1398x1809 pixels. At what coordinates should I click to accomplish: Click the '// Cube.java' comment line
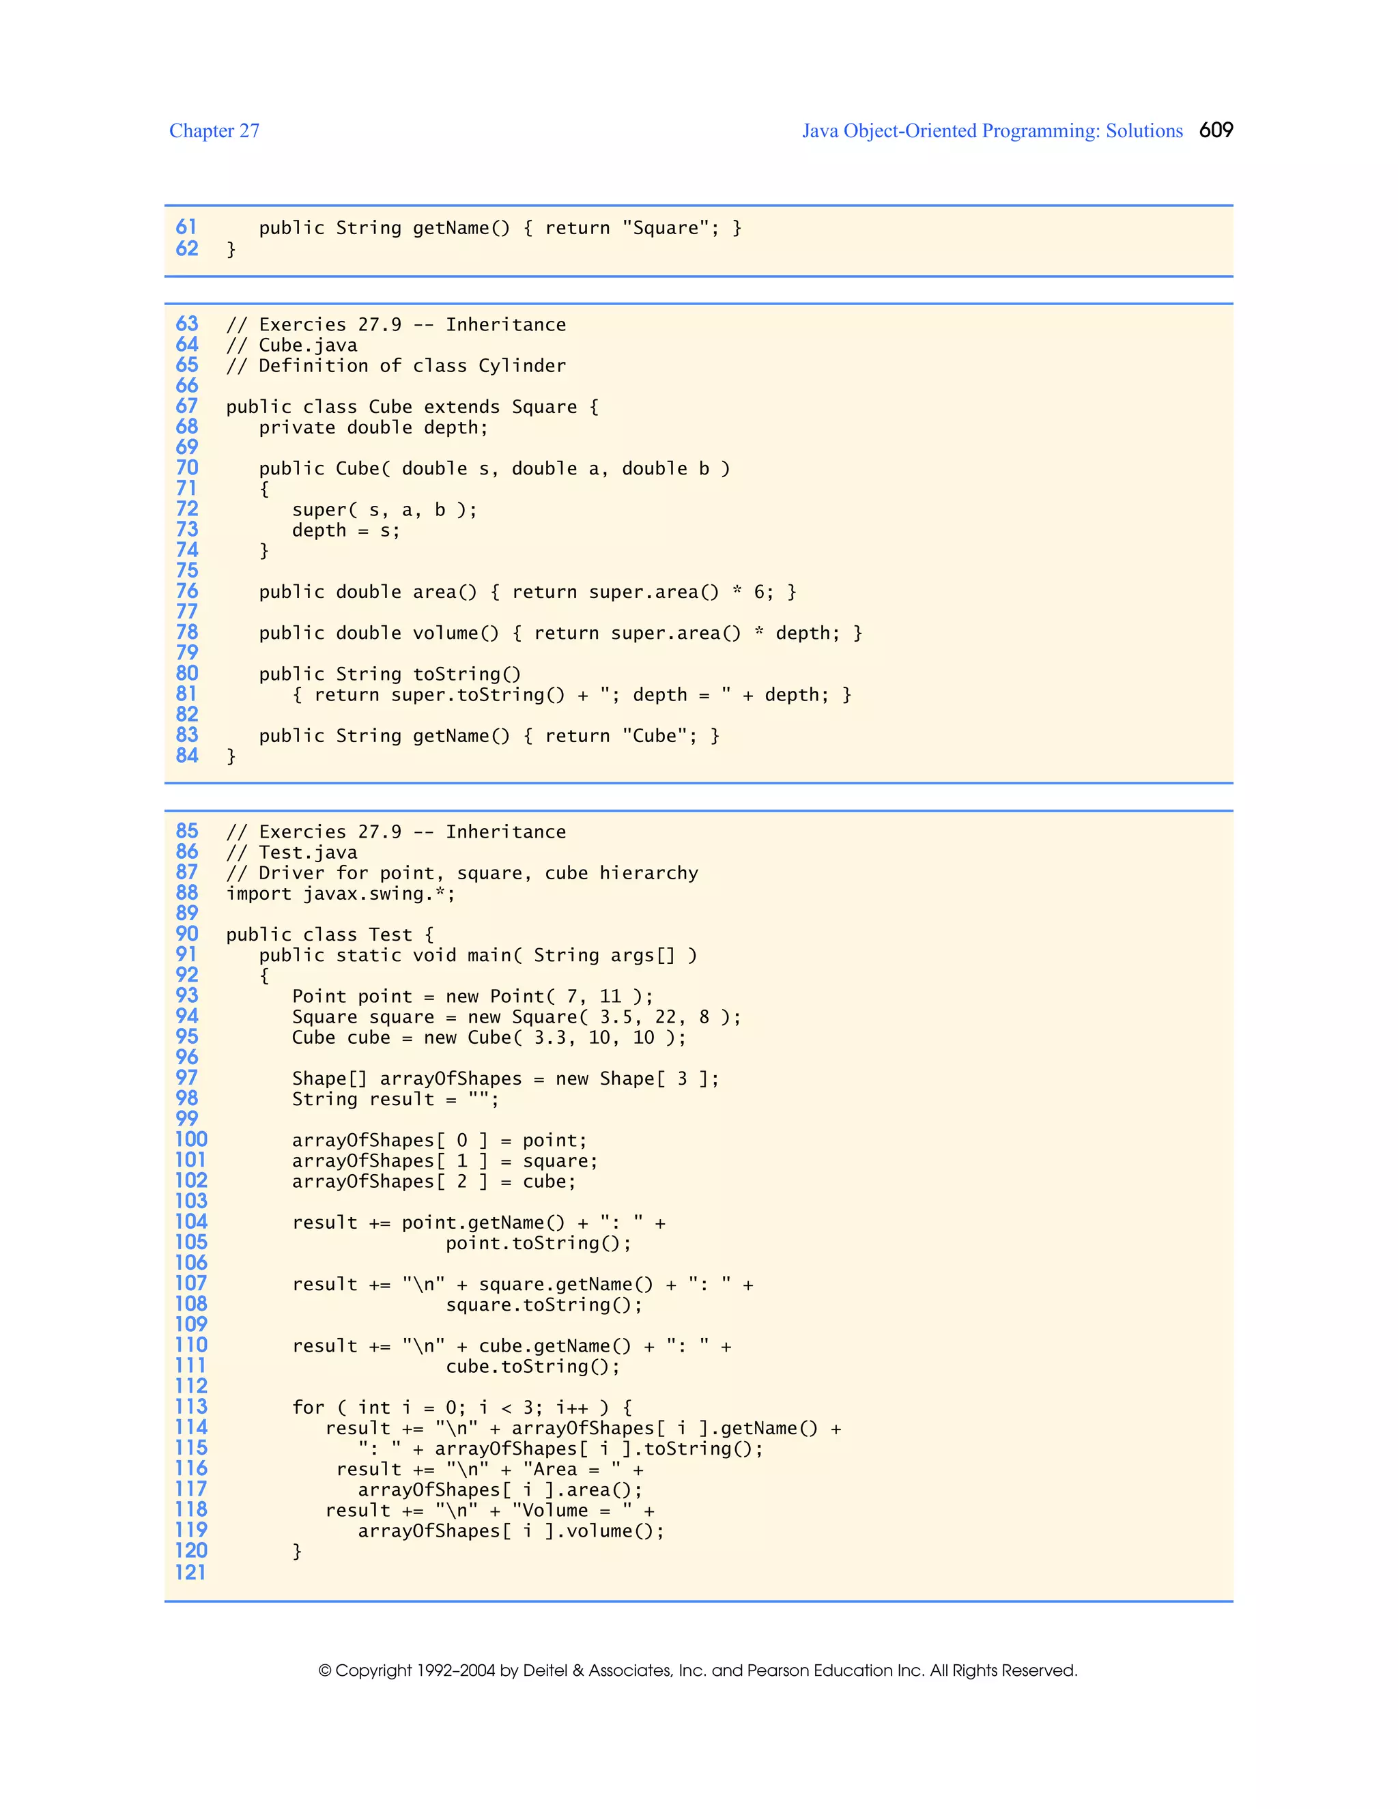[x=291, y=345]
